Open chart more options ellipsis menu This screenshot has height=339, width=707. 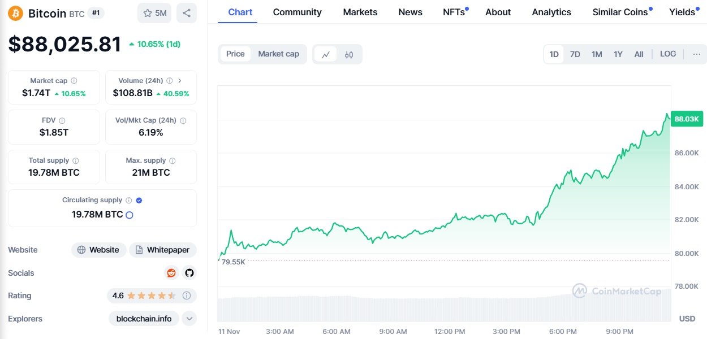(x=696, y=54)
